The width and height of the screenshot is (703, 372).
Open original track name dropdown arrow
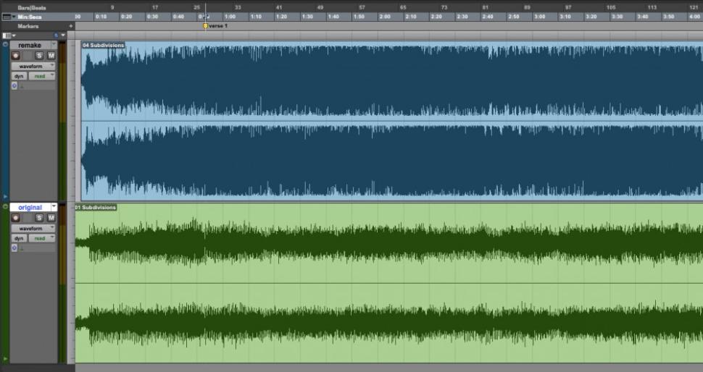point(54,207)
